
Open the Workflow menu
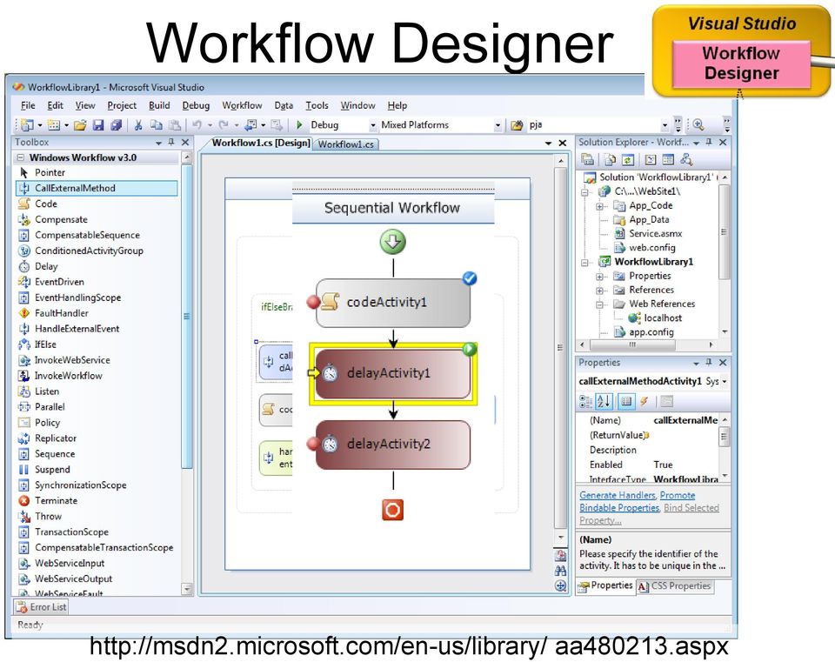point(243,105)
